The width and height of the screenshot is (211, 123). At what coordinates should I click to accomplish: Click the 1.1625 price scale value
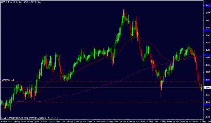tap(207, 43)
